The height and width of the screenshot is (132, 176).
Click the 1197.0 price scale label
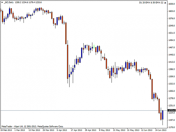[171, 120]
